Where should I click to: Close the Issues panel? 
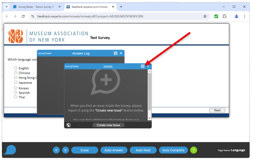click(148, 66)
